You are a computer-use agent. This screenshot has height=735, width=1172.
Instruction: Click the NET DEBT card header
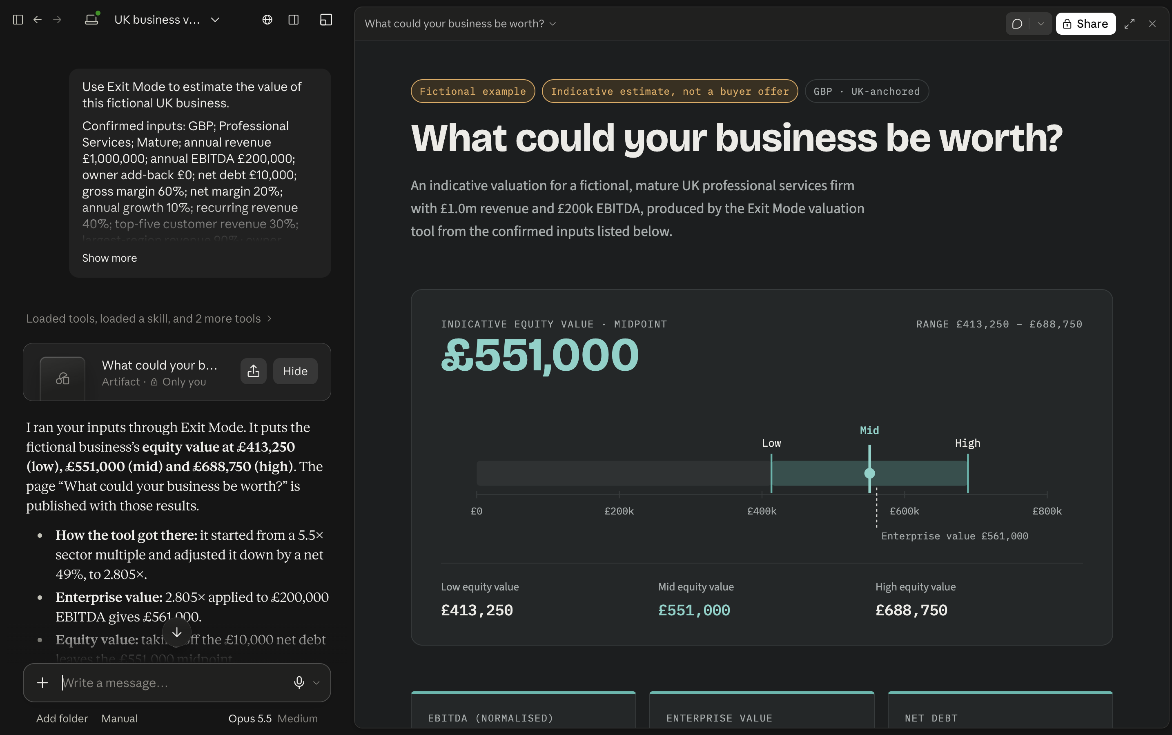(x=931, y=718)
